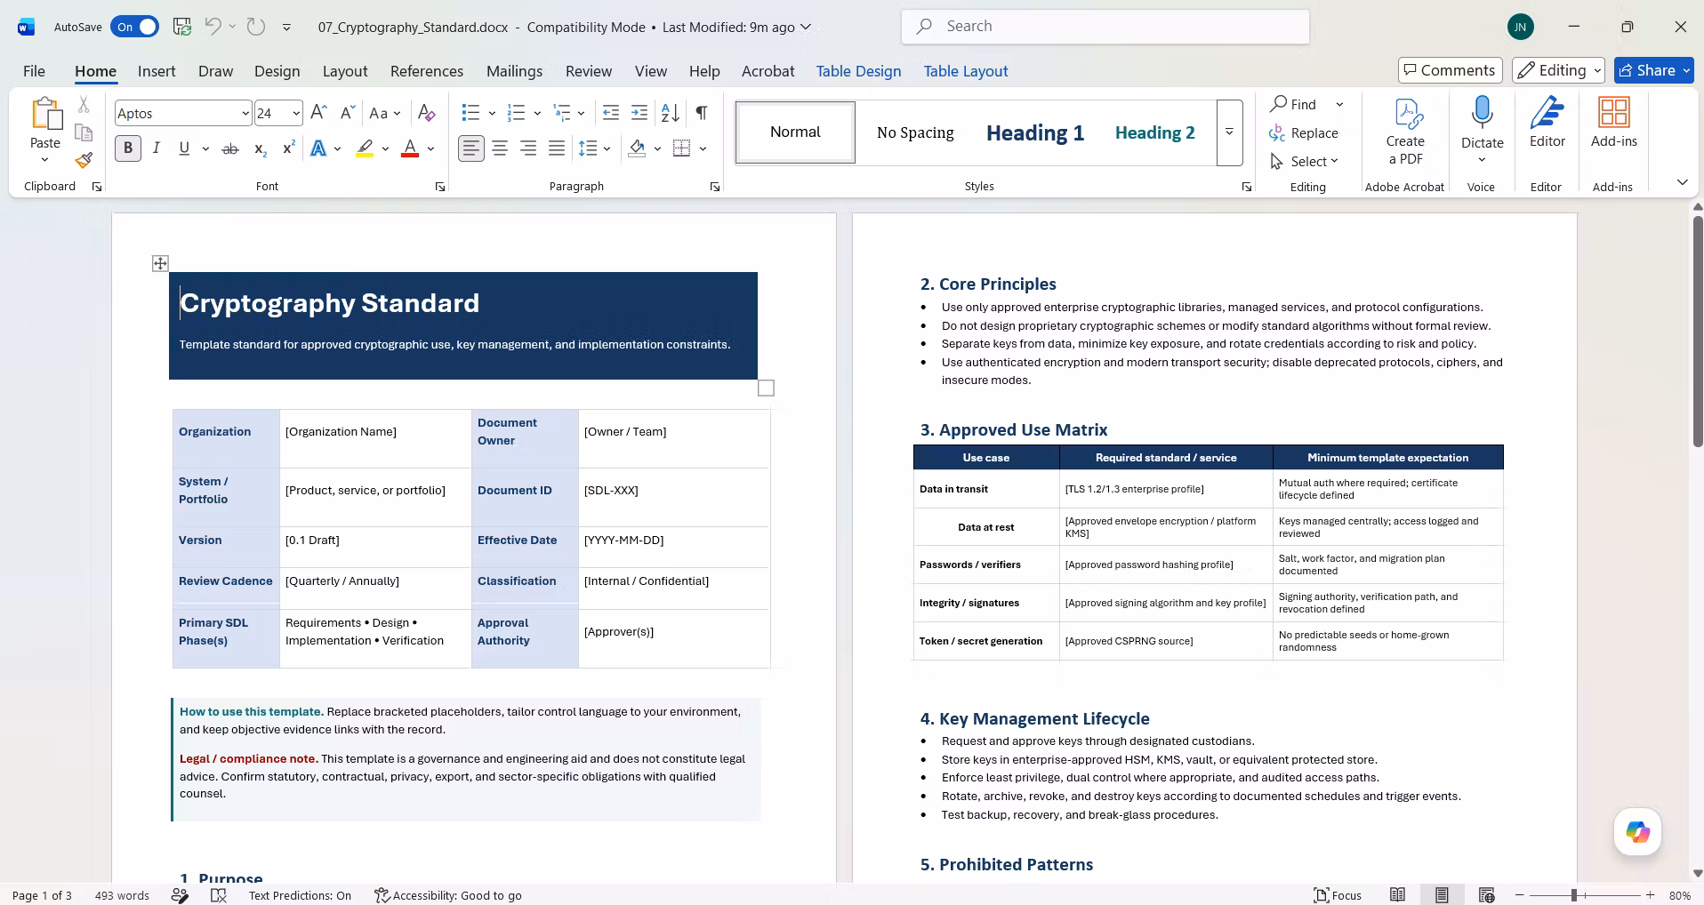Click the Cut scissors icon
This screenshot has height=905, width=1704.
[x=84, y=105]
